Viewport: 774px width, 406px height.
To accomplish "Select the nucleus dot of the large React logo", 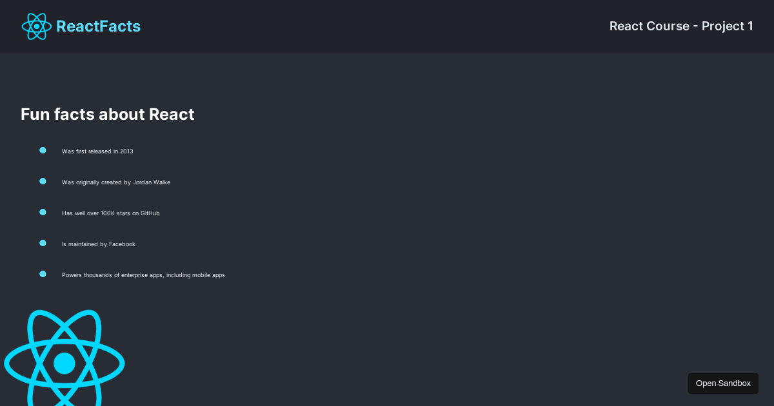I will point(64,363).
